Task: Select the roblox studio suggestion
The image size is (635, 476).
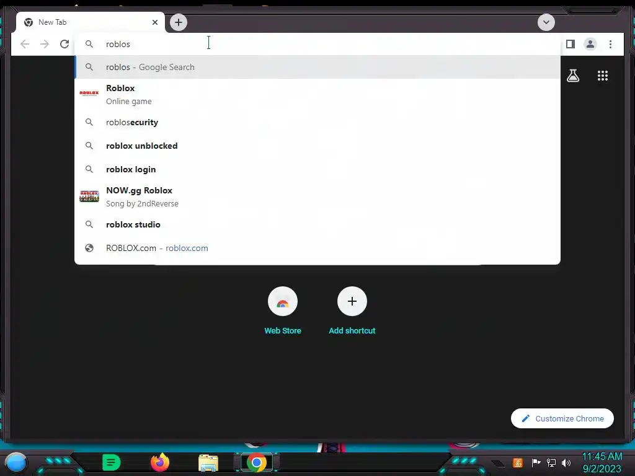Action: (317, 224)
